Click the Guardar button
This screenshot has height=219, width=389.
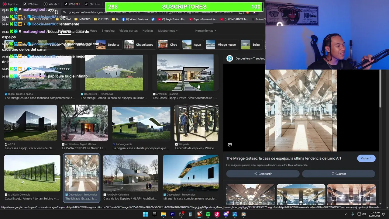339,174
